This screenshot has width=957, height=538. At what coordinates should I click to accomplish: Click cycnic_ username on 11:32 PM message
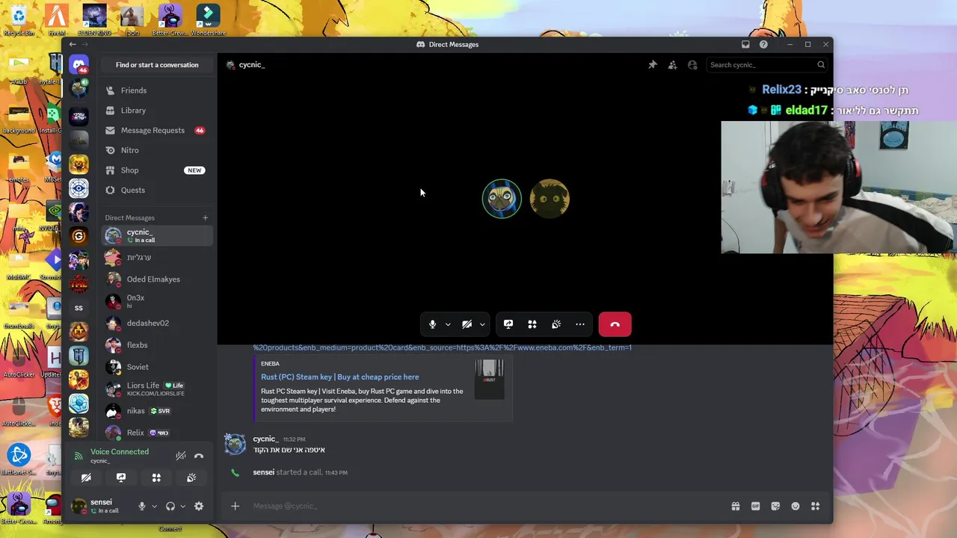(x=265, y=439)
